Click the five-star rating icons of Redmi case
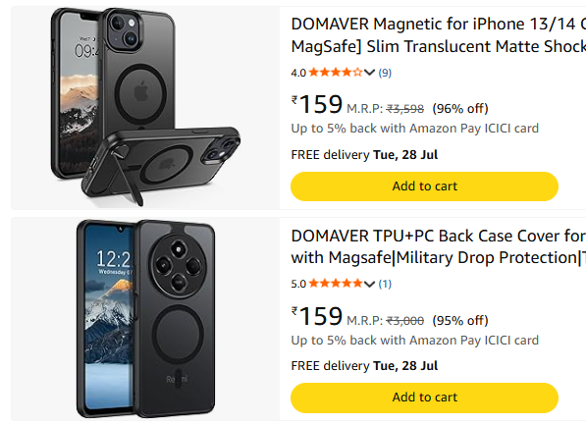 pyautogui.click(x=336, y=284)
